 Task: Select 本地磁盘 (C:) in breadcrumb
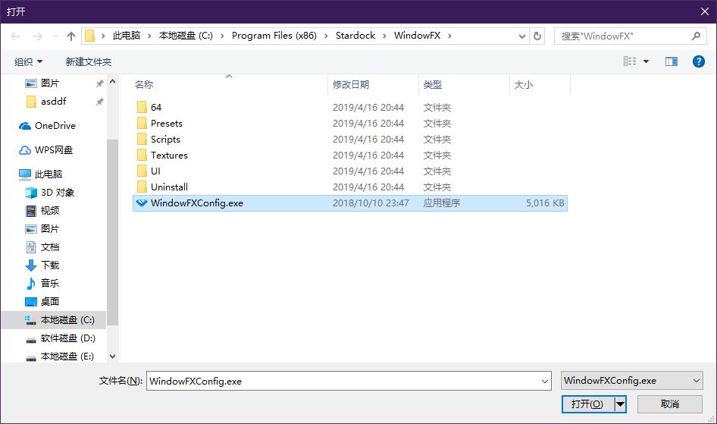(186, 36)
